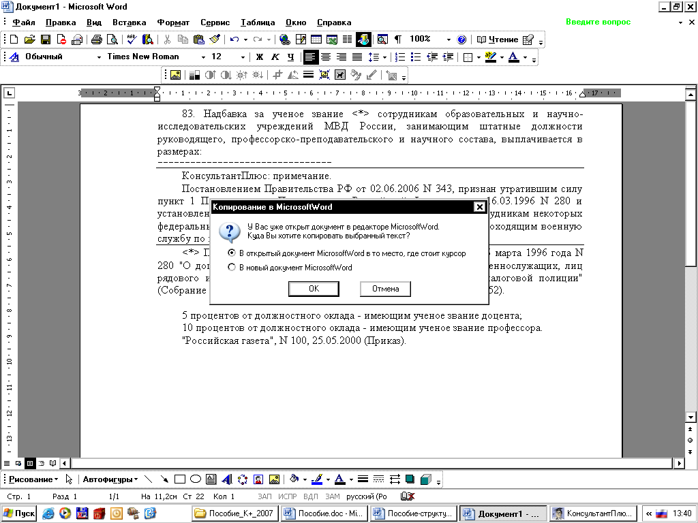698x523 pixels.
Task: Run spelling check ABC icon
Action: pos(132,39)
